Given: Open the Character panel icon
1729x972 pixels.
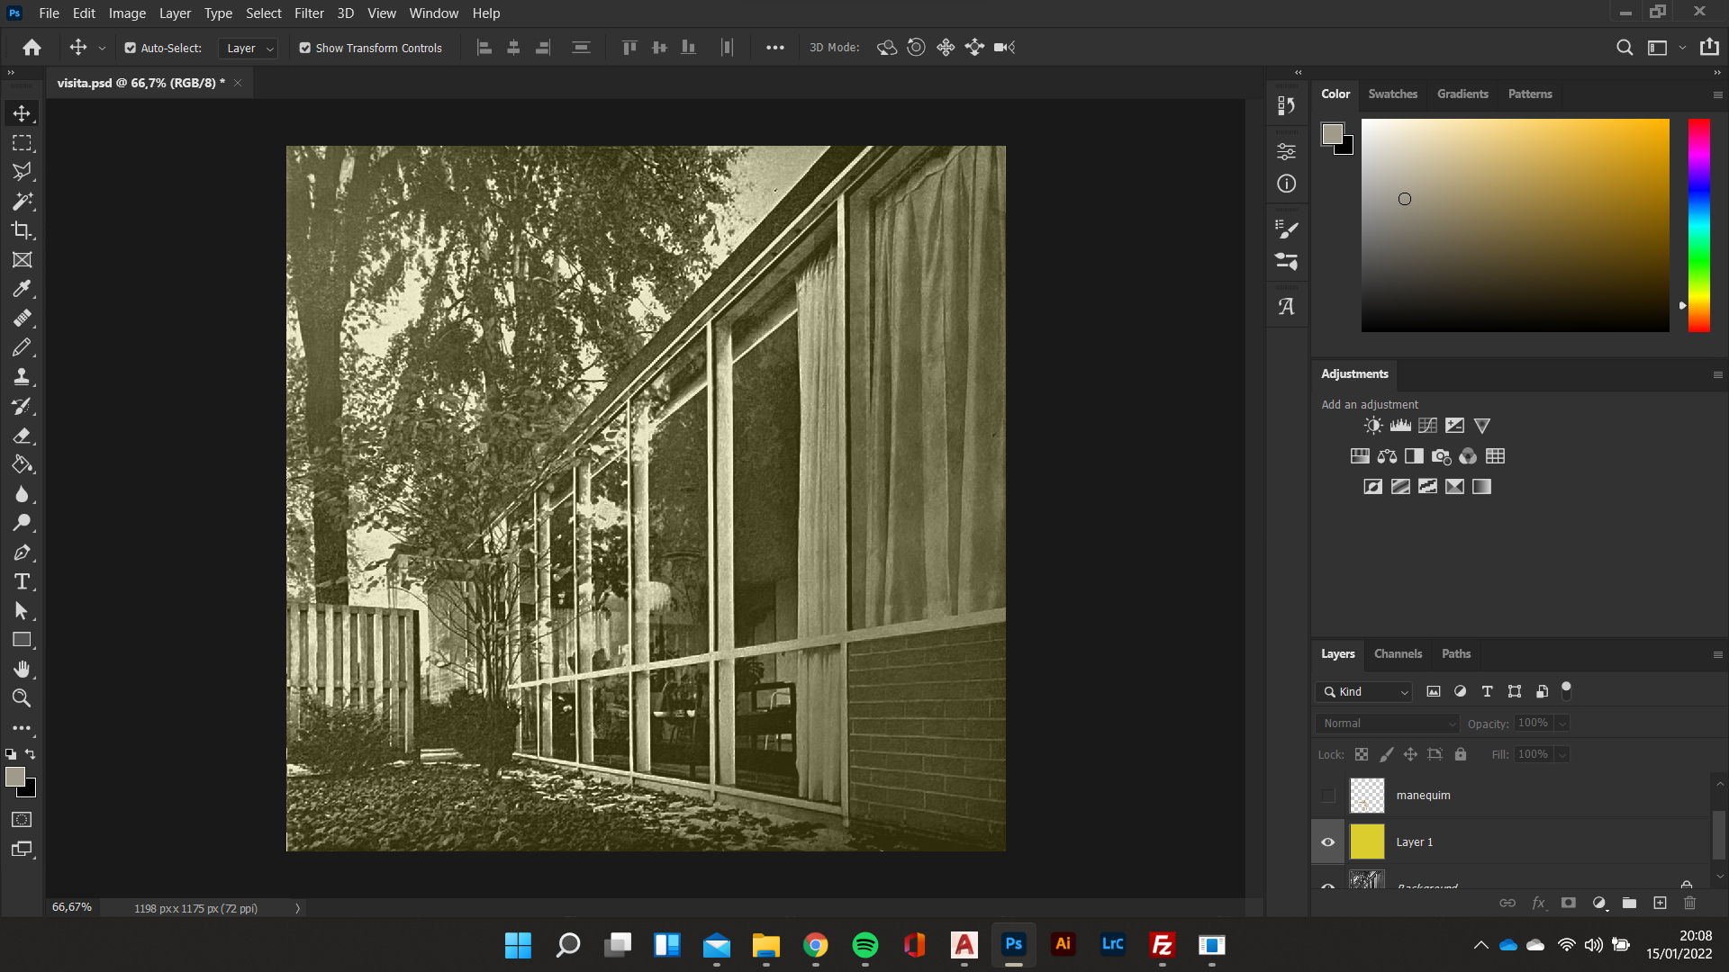Looking at the screenshot, I should coord(1286,307).
